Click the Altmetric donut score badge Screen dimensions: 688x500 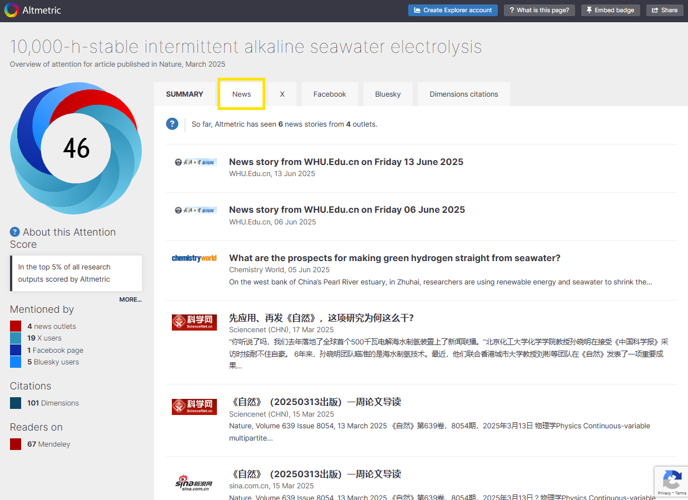[x=76, y=148]
